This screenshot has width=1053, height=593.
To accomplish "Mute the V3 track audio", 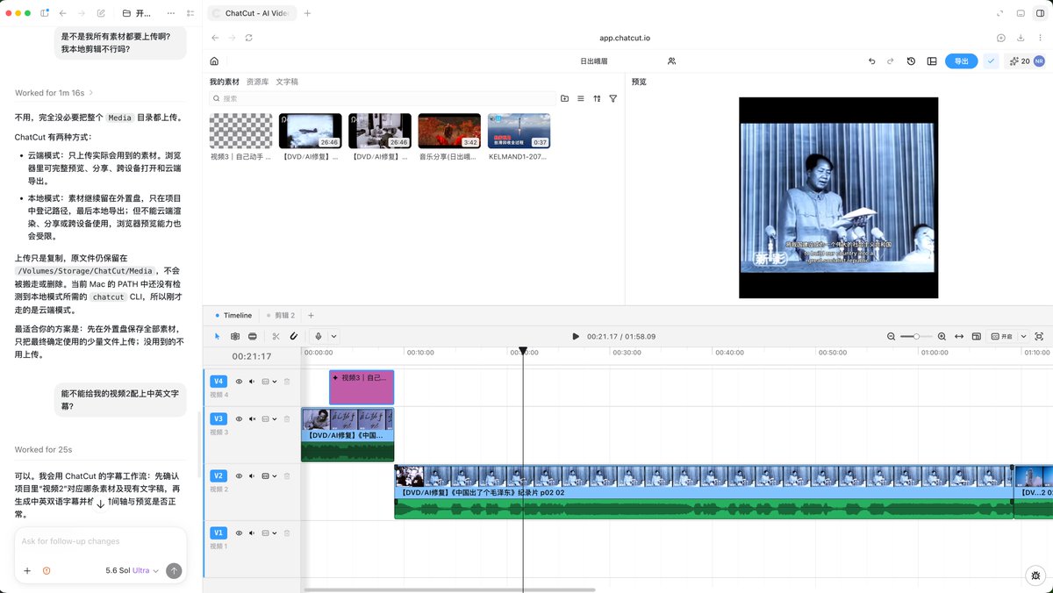I will [252, 419].
